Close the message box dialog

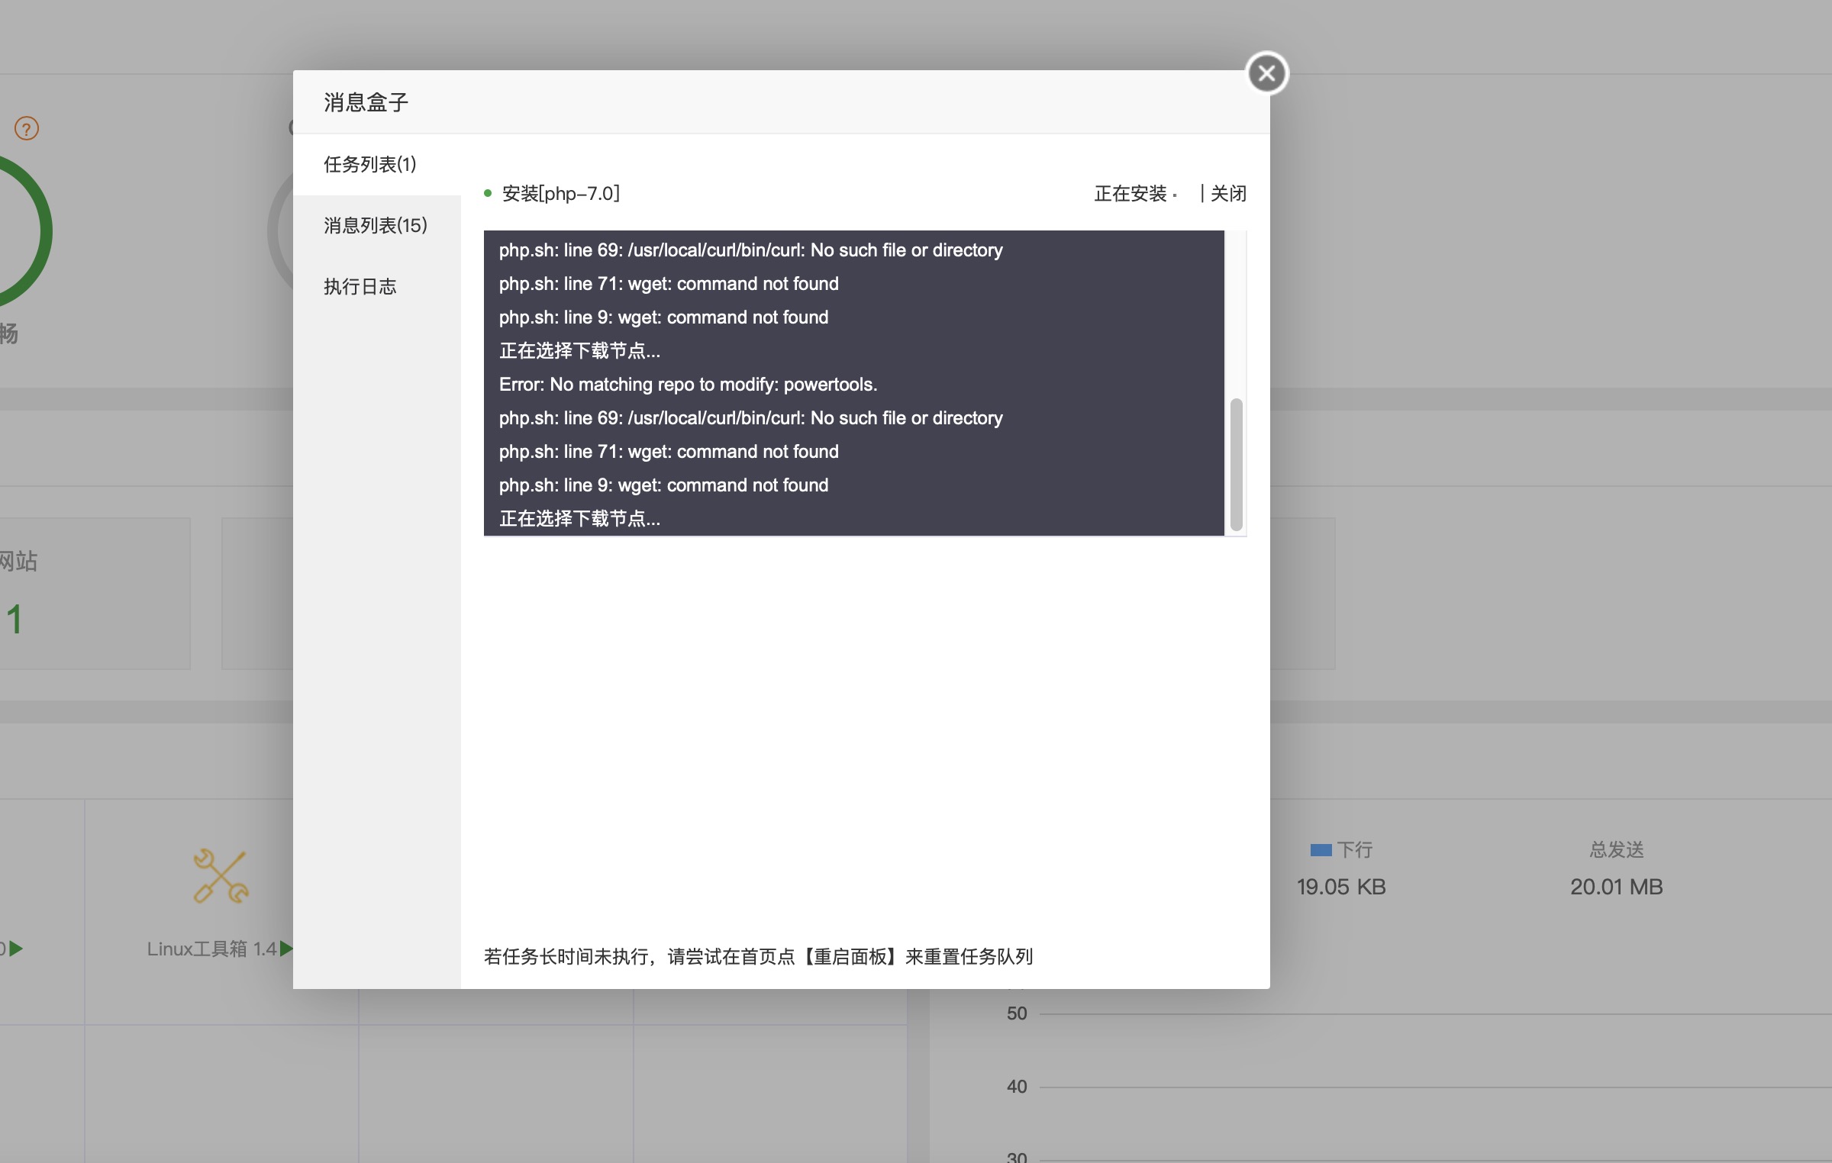(1266, 73)
